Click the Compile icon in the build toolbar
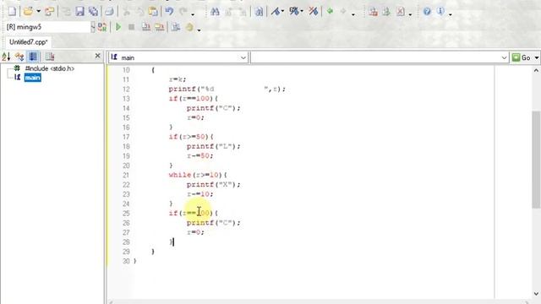 [x=146, y=27]
